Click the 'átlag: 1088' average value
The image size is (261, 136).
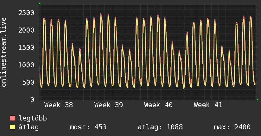(x=160, y=127)
